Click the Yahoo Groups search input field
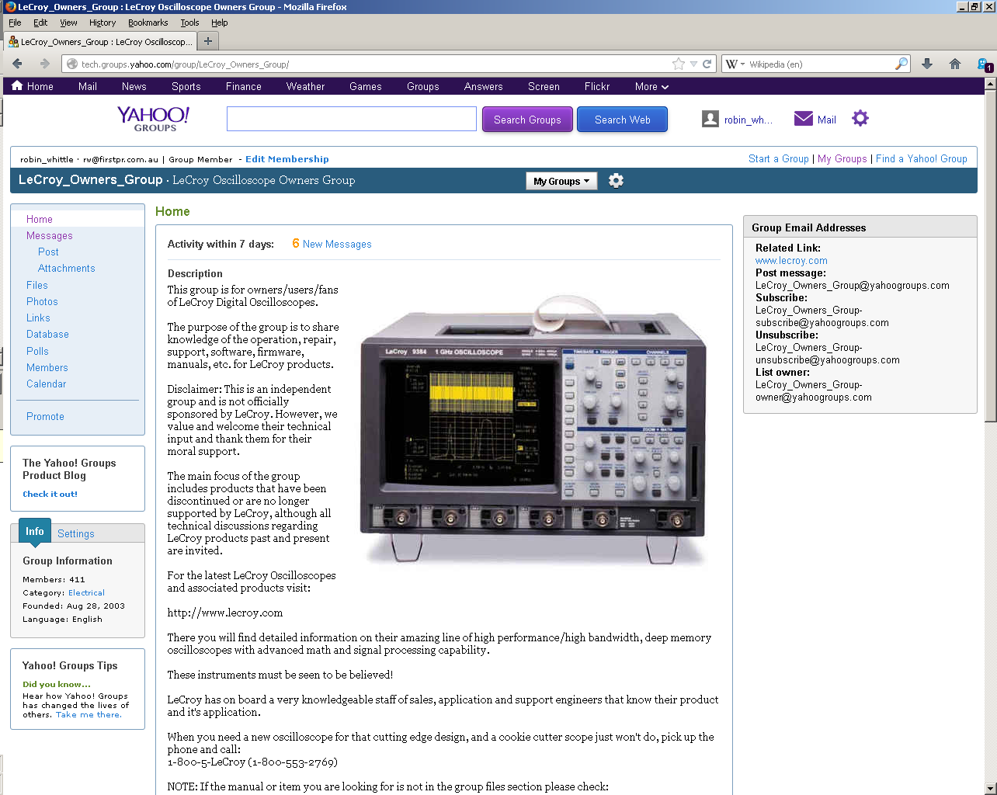Screen dimensions: 997x795 point(352,119)
